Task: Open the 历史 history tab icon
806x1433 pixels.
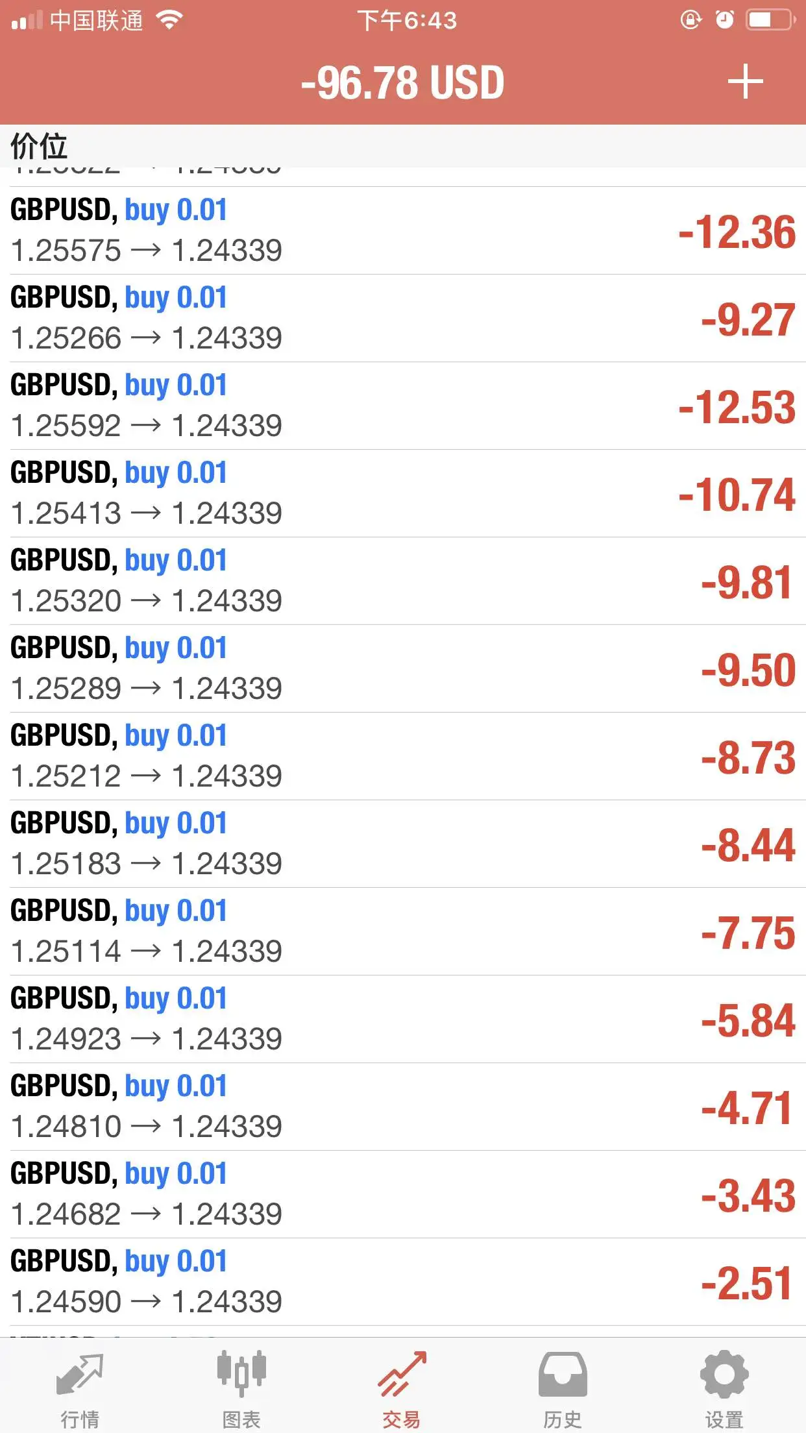Action: tap(563, 1375)
